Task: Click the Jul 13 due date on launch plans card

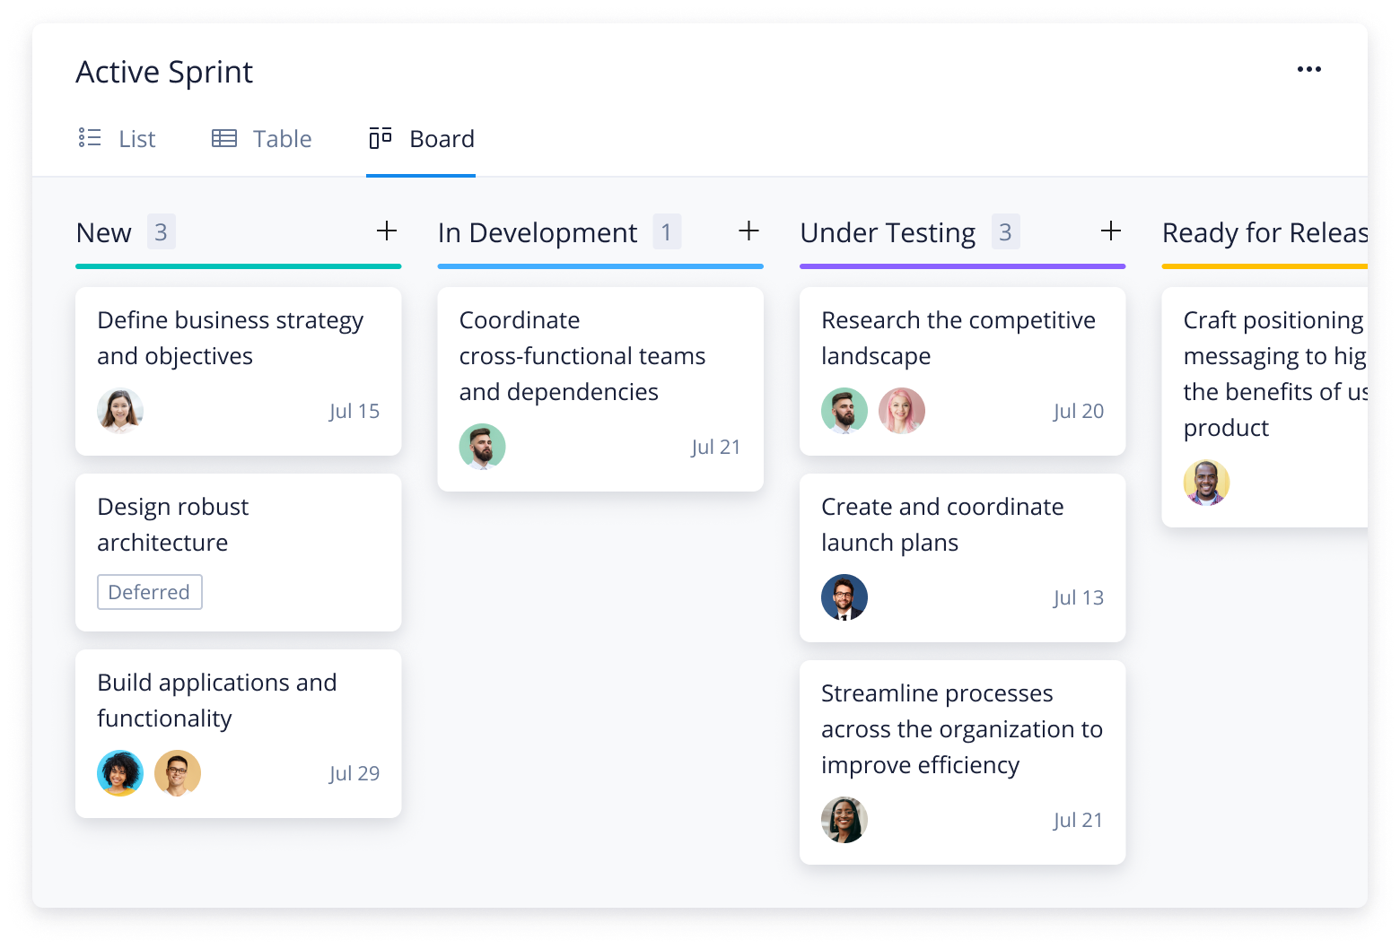Action: pos(1078,597)
